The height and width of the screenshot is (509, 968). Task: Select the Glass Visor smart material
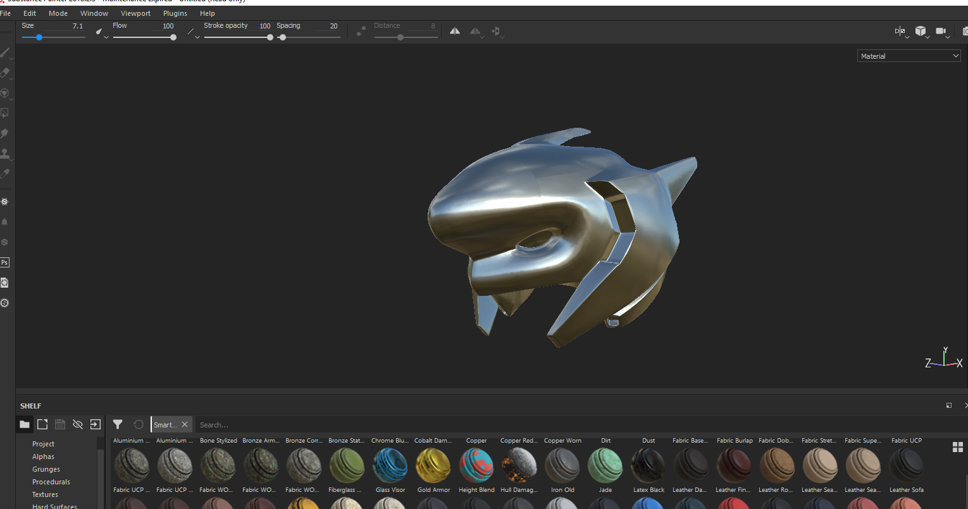390,470
